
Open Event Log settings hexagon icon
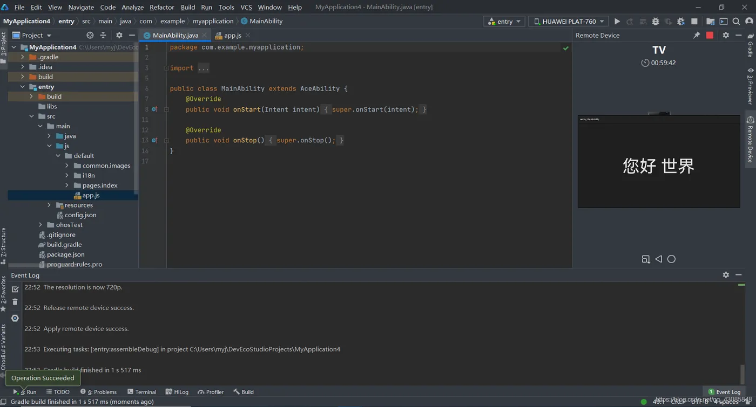point(15,318)
